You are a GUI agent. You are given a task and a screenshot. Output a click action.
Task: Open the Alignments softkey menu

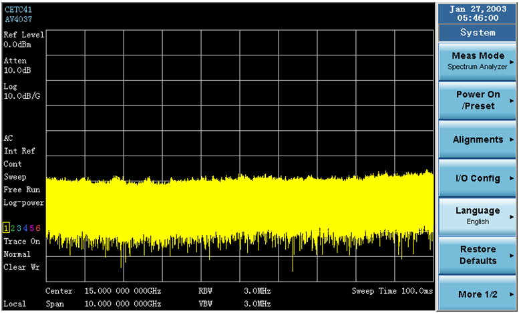[x=477, y=139]
